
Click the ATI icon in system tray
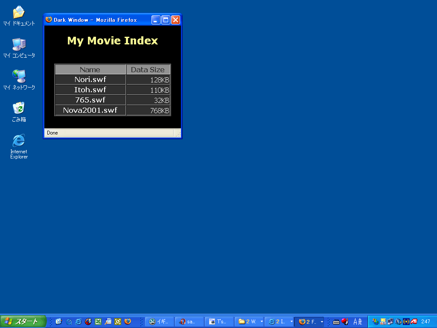[414, 322]
